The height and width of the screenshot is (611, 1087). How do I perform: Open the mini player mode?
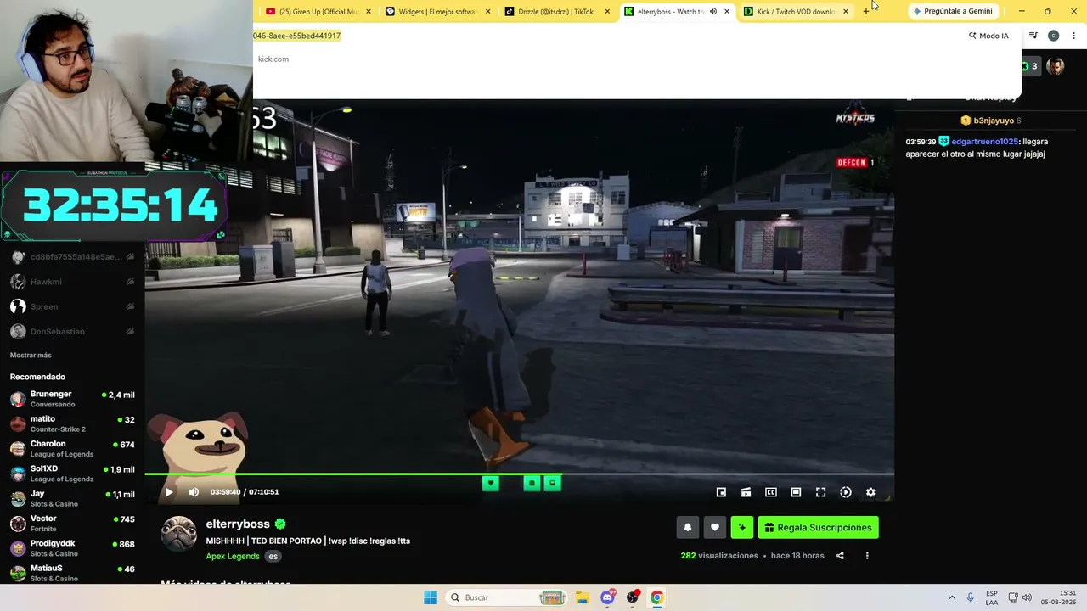[x=721, y=492]
